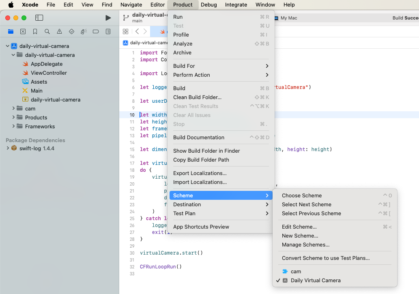This screenshot has width=419, height=294.
Task: Open the Apple menu
Action: (11, 4)
